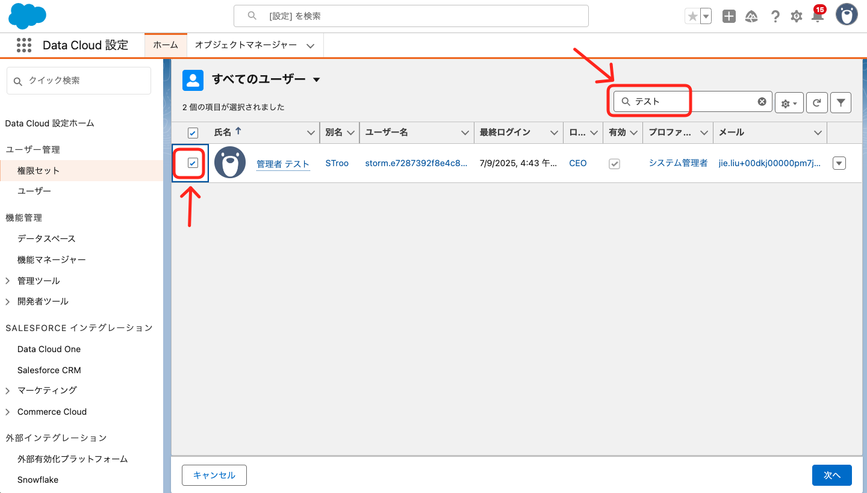Open user profile avatar in header

[847, 14]
